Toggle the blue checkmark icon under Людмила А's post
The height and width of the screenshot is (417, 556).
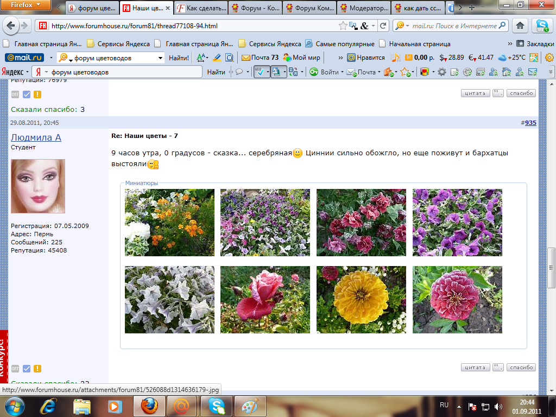pos(27,369)
